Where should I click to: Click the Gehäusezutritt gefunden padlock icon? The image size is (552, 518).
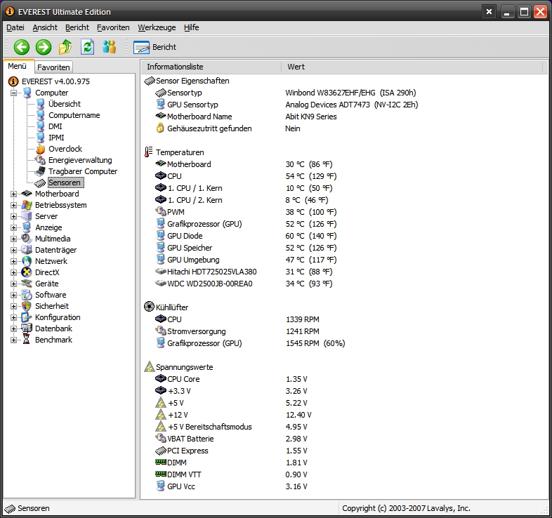pyautogui.click(x=160, y=128)
